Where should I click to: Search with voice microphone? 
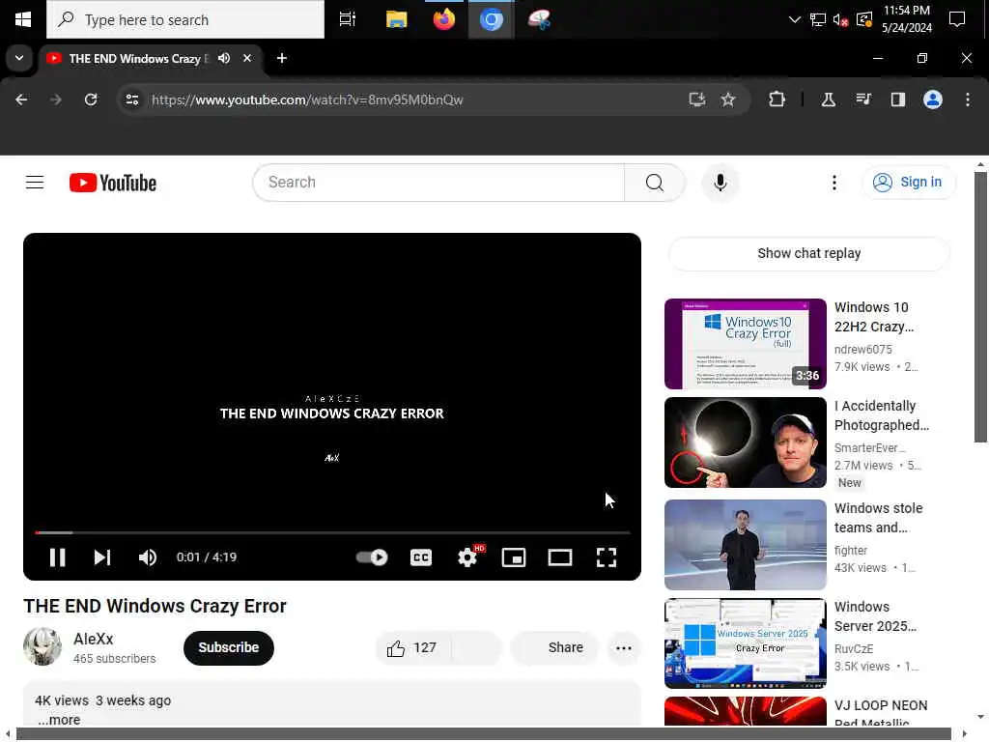721,183
